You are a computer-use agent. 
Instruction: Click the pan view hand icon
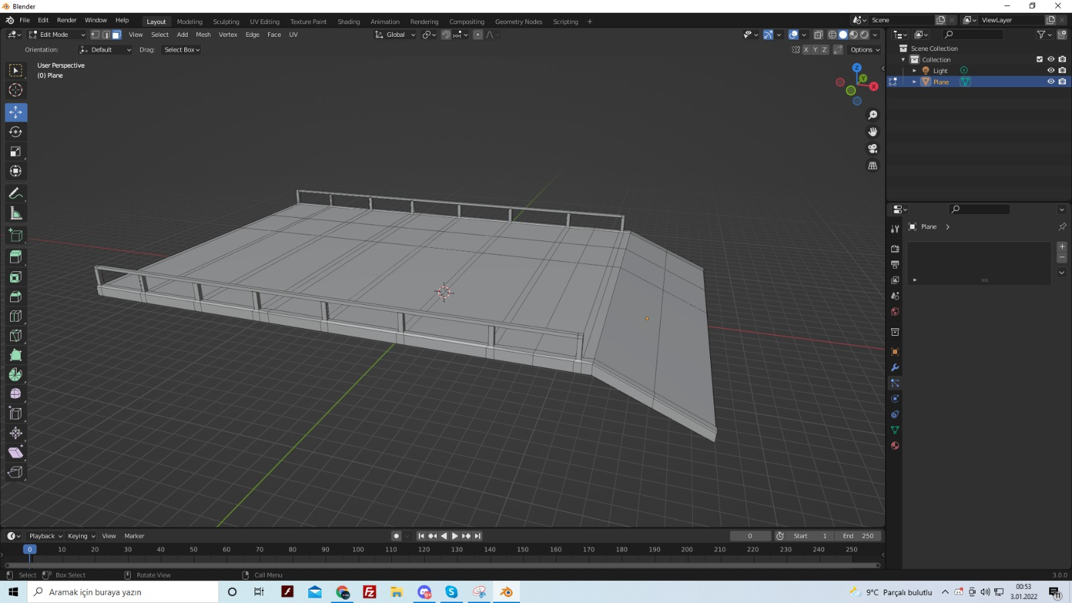872,132
